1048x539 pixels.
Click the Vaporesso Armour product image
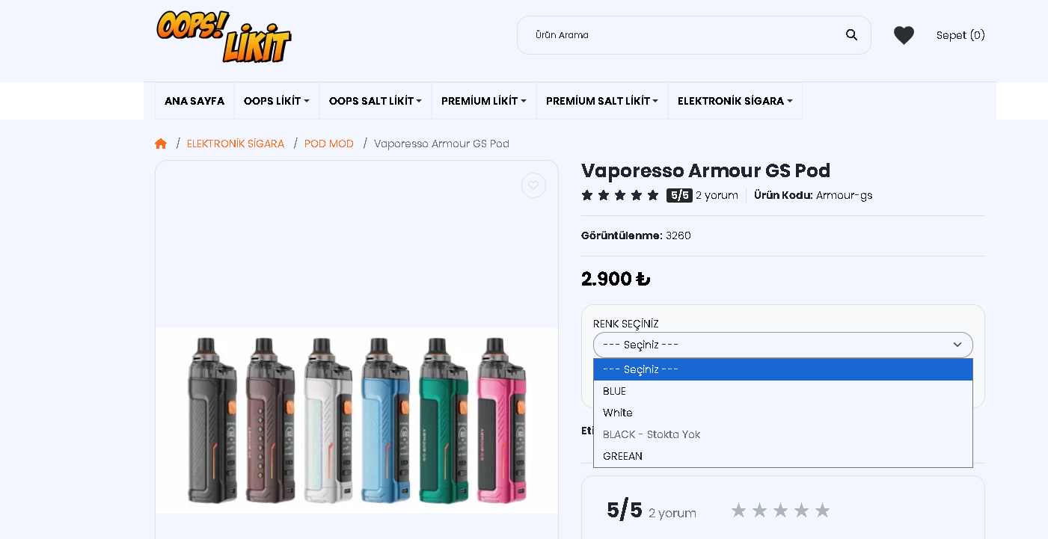tap(357, 420)
